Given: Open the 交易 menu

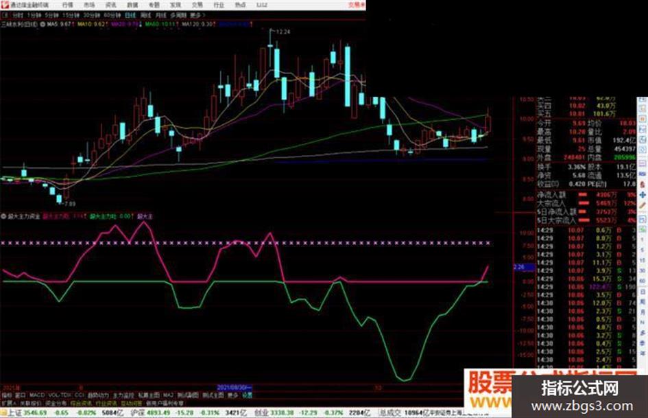Looking at the screenshot, I should tap(197, 5).
